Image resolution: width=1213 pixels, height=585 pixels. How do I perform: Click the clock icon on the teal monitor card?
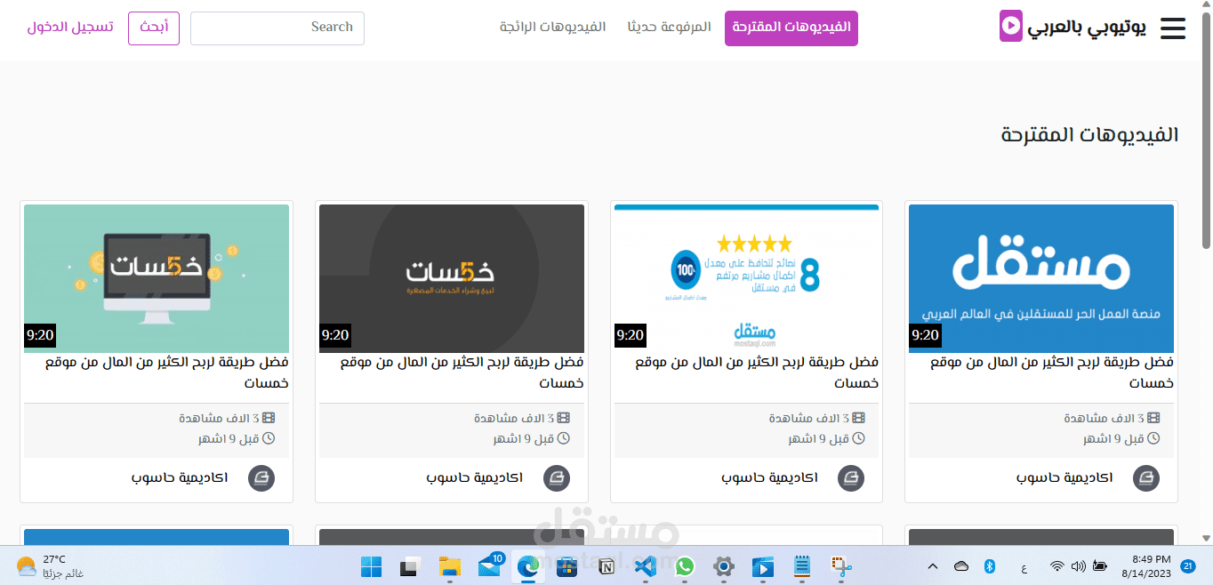(x=269, y=438)
